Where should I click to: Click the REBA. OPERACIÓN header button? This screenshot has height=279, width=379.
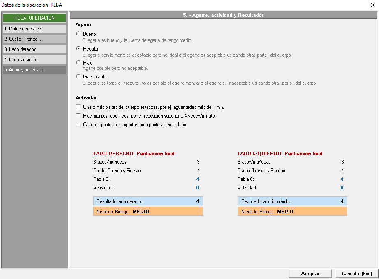tap(34, 18)
